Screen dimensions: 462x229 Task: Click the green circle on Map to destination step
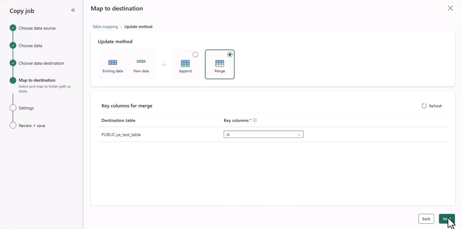point(13,80)
